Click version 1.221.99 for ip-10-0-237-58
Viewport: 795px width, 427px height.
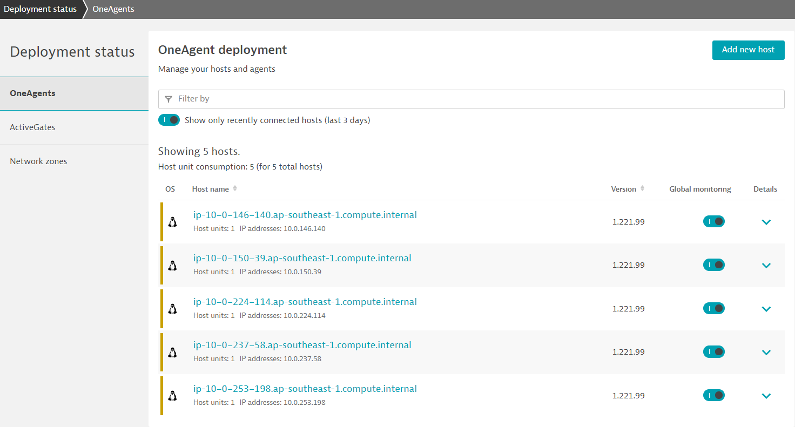628,352
